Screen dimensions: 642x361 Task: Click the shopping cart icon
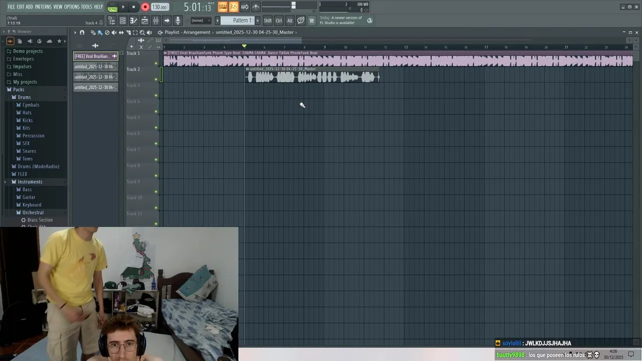tap(311, 21)
